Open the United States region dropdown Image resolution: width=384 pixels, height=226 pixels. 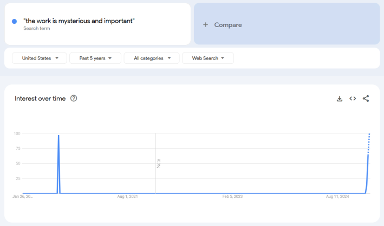(x=40, y=58)
